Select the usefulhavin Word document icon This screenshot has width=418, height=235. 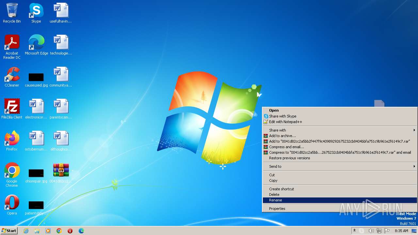click(61, 13)
